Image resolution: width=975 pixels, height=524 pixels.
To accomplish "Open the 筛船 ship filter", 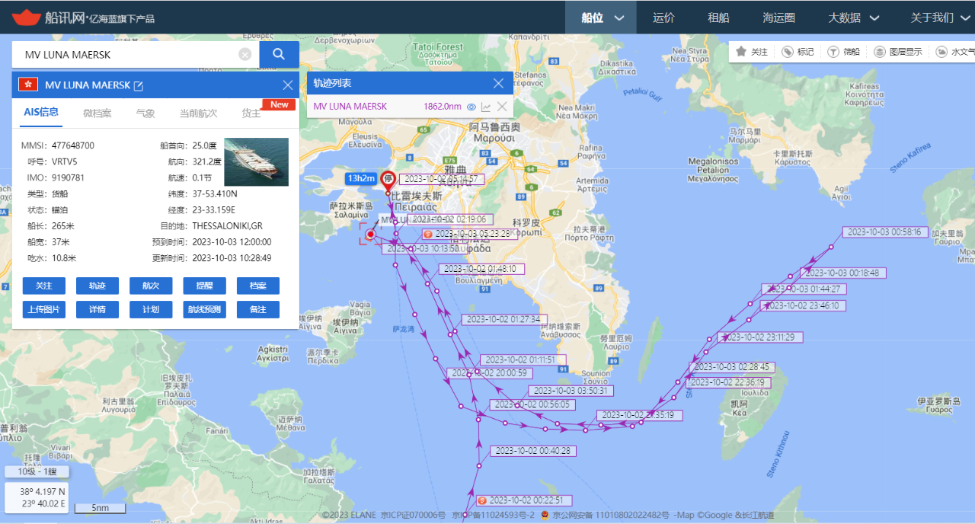I will click(x=844, y=52).
